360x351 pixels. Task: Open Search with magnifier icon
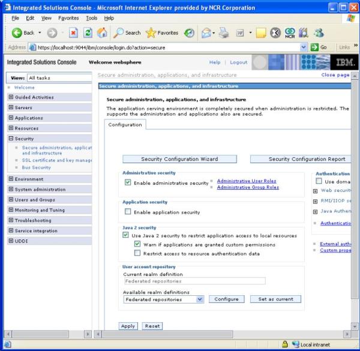click(x=119, y=33)
